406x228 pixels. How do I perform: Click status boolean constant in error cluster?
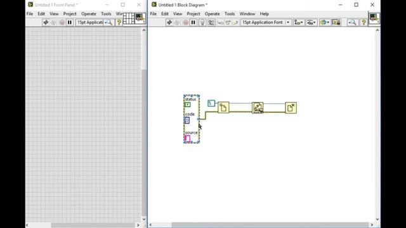188,104
